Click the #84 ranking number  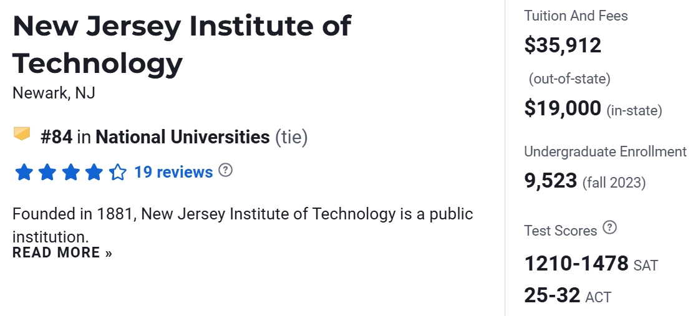tap(57, 137)
